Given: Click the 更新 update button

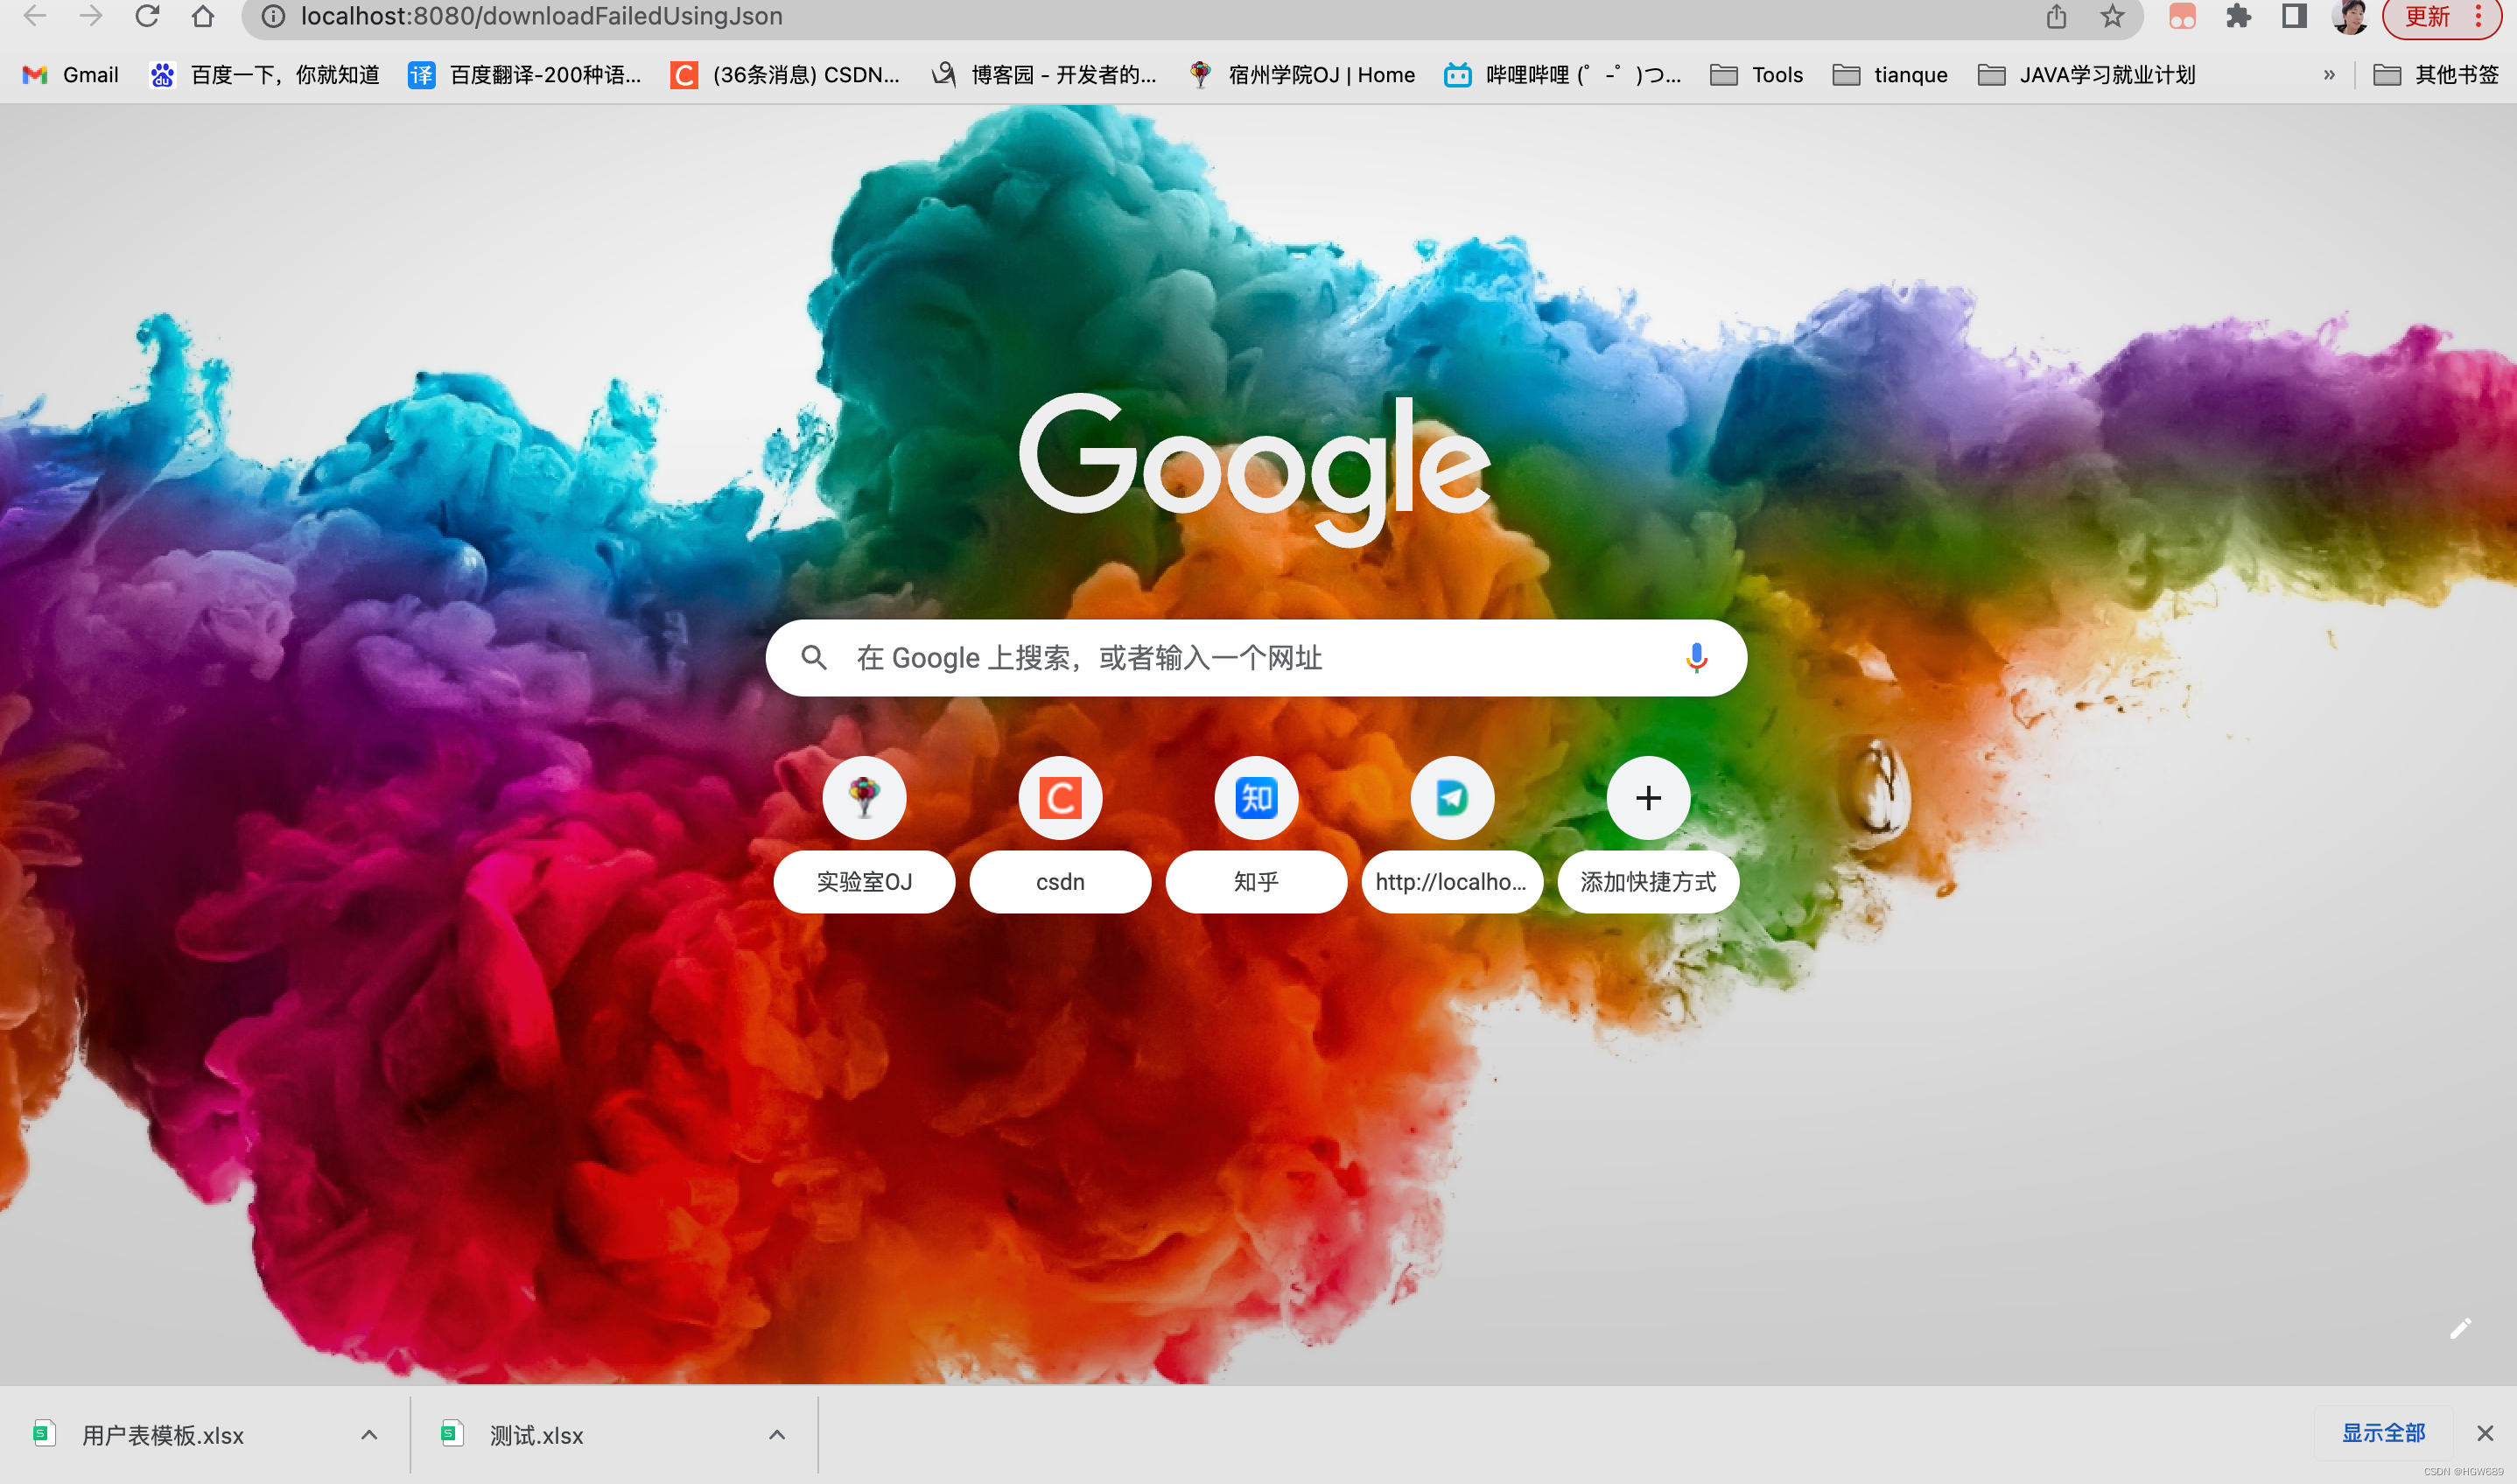Looking at the screenshot, I should tap(2427, 17).
